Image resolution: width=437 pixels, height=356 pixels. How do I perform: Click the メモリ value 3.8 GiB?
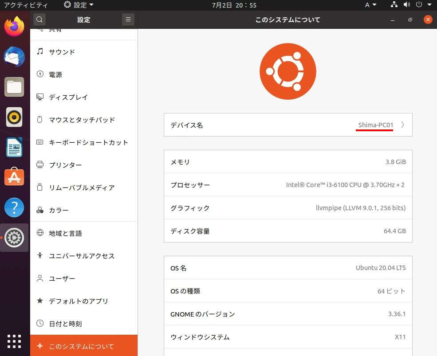(395, 161)
